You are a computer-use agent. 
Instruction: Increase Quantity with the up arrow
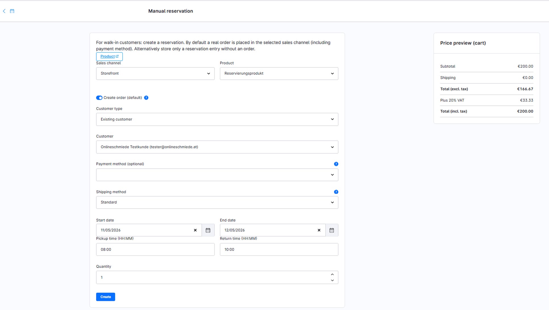tap(332, 274)
